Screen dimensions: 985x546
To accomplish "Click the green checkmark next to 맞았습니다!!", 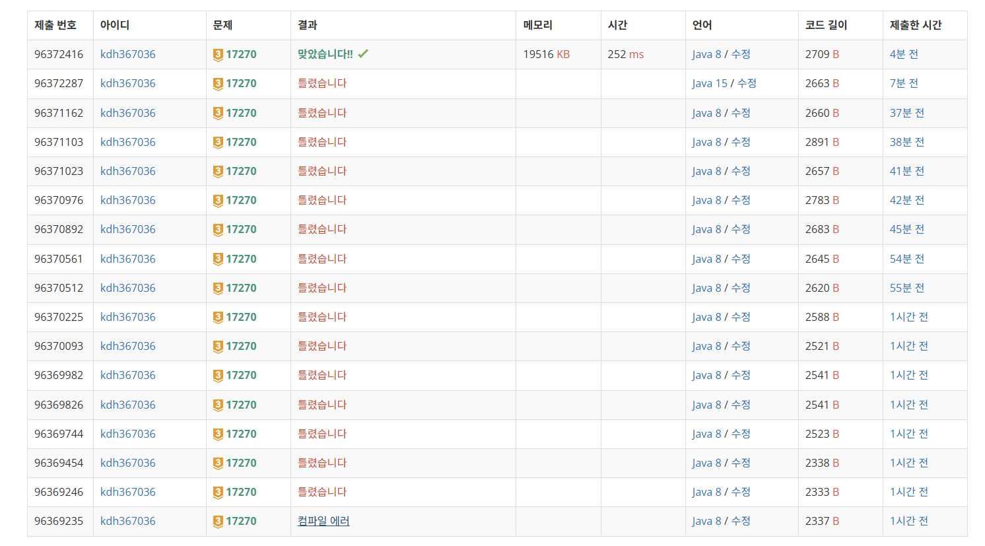I will pyautogui.click(x=363, y=54).
